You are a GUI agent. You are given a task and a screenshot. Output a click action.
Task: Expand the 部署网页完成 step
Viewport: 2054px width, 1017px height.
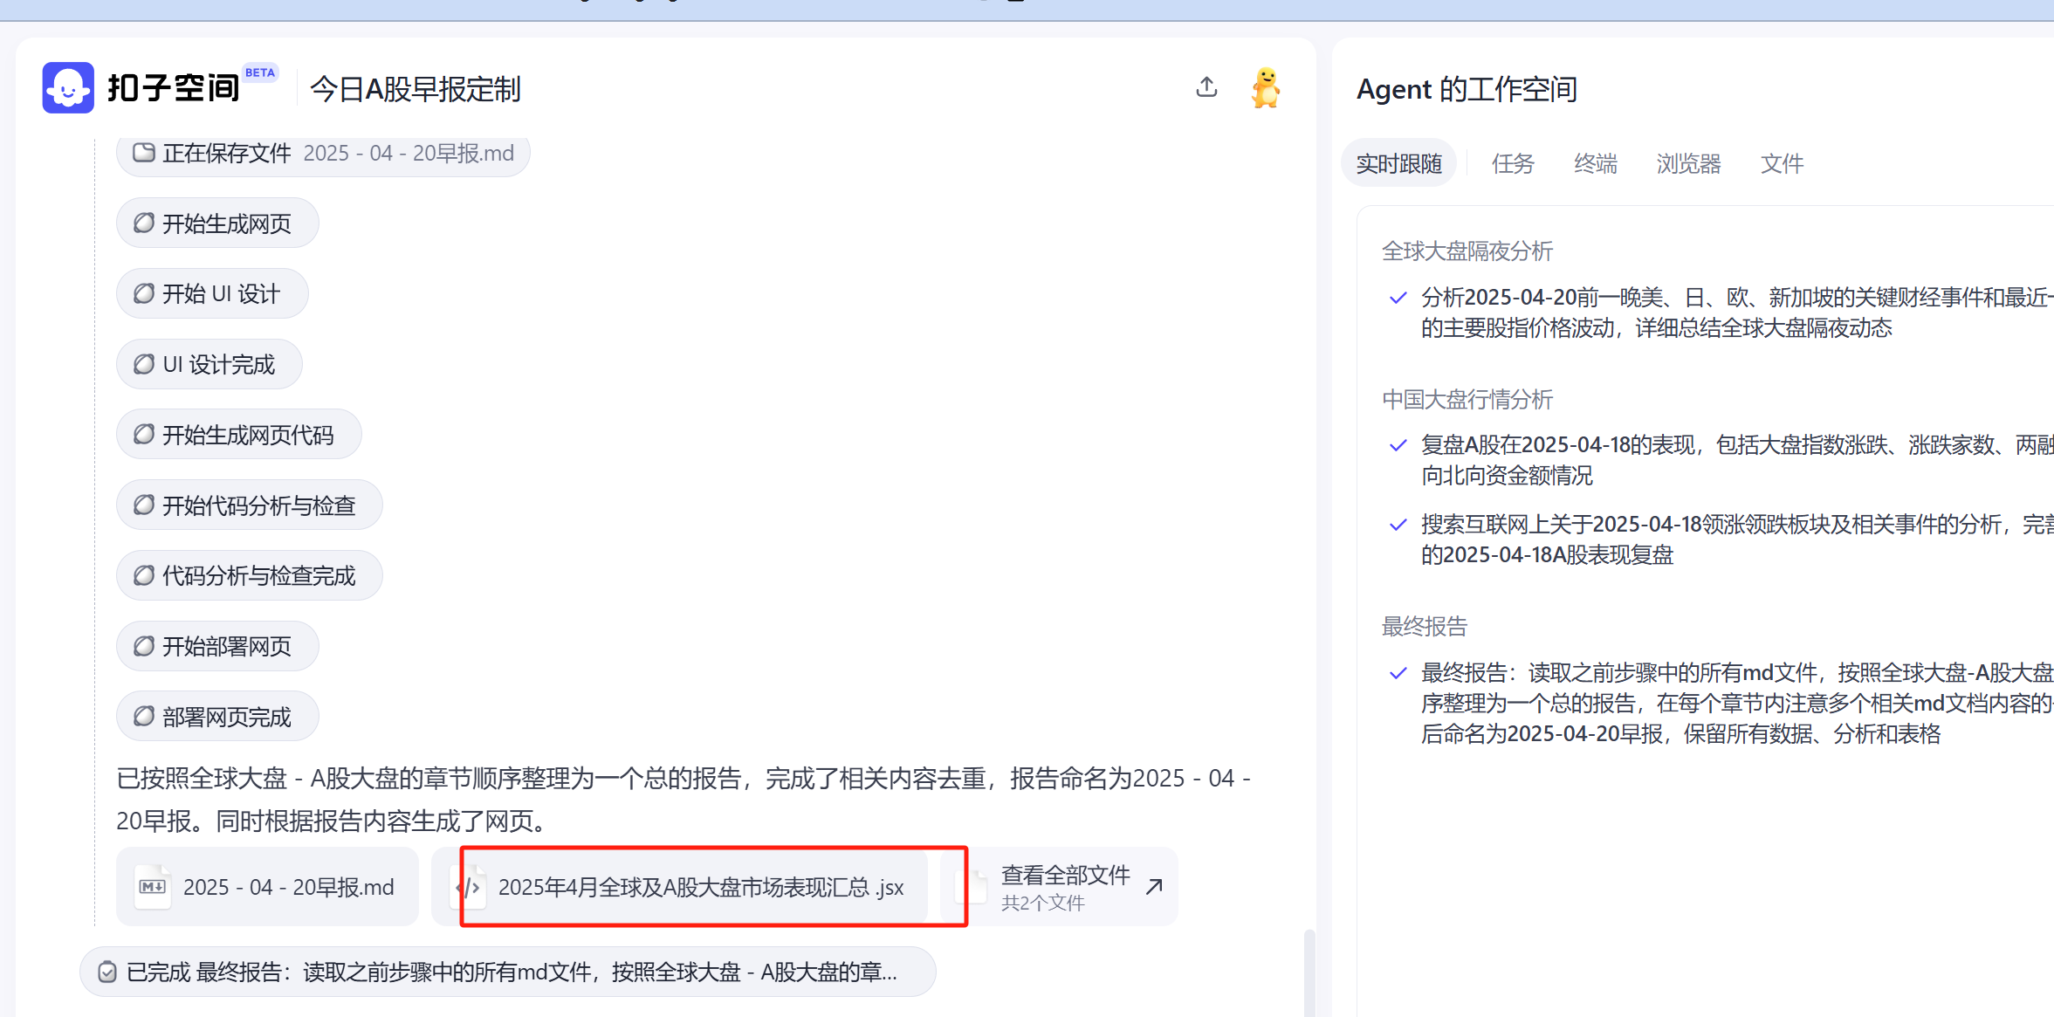(x=217, y=717)
